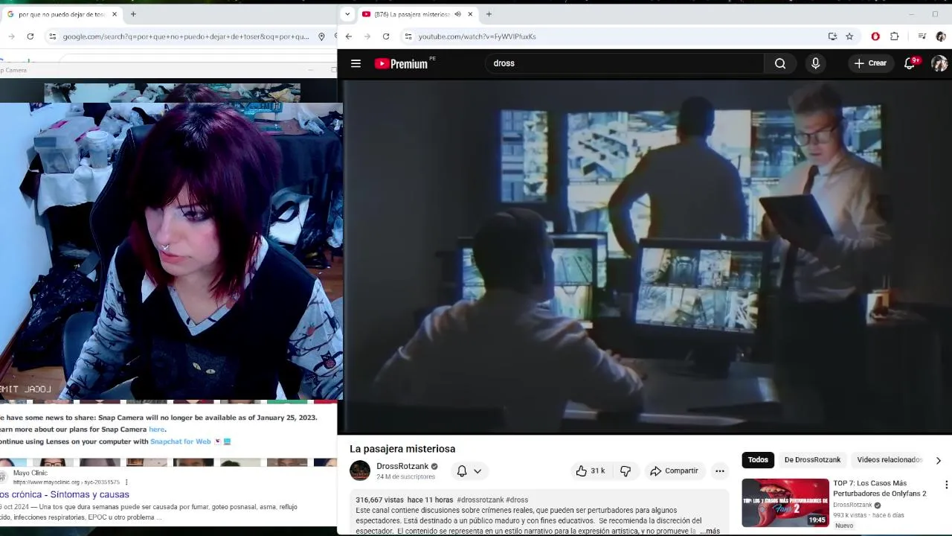Open options dots next to Mayo Clinic URL
The height and width of the screenshot is (536, 952).
point(126,482)
